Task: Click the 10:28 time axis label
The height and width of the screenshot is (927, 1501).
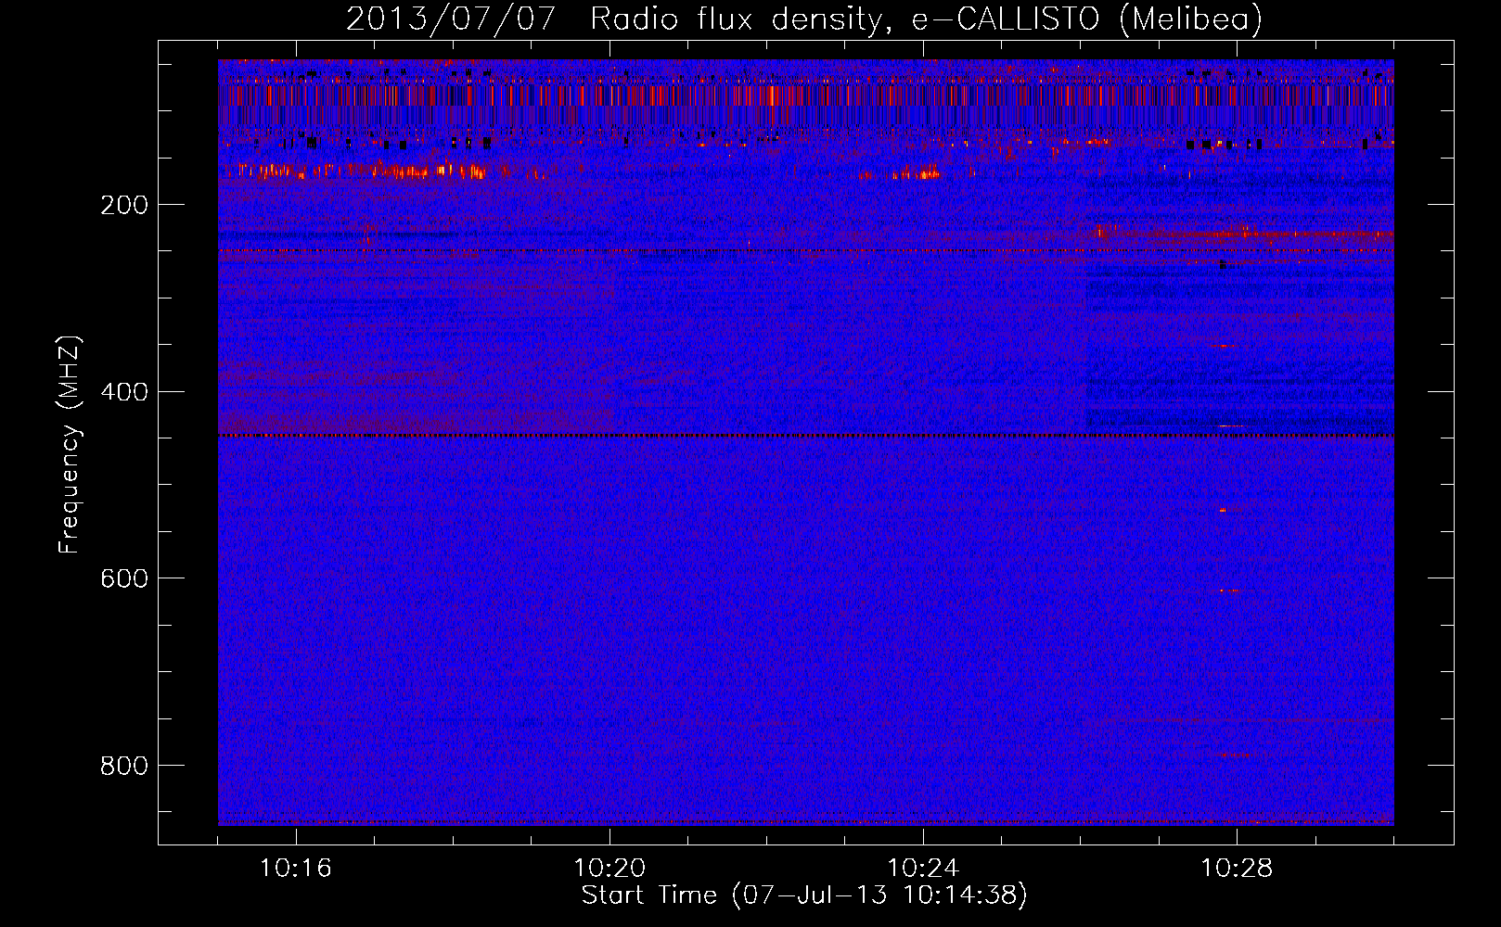Action: click(x=1237, y=869)
